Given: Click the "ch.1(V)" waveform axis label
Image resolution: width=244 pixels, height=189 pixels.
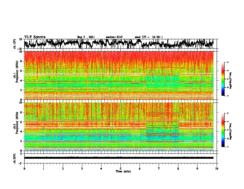Looking at the screenshot, I should coord(15,44).
